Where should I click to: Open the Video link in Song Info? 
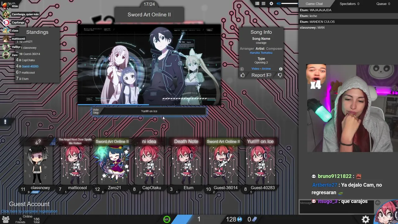255,69
